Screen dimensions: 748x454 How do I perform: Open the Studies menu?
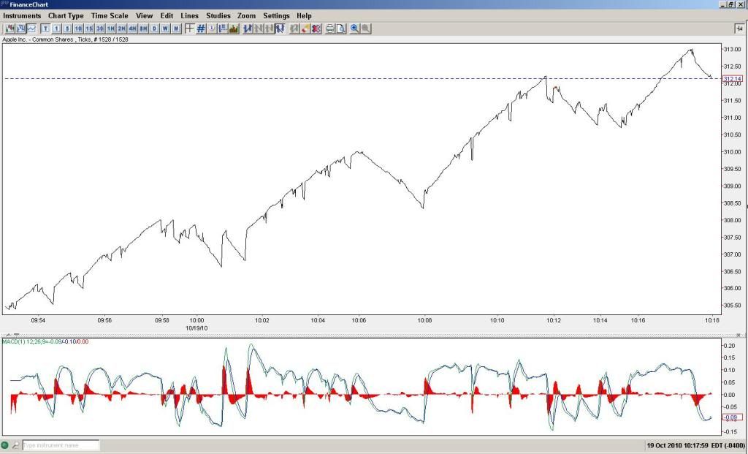click(x=218, y=15)
